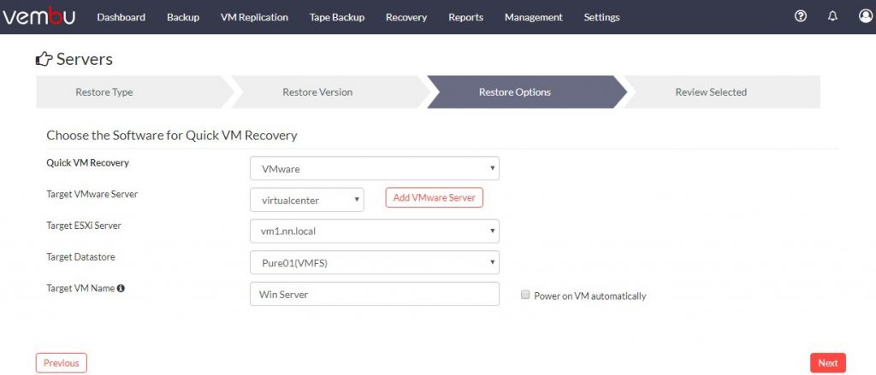
Task: Open the Target Datastore Pure01(VMFS) dropdown
Action: point(375,263)
